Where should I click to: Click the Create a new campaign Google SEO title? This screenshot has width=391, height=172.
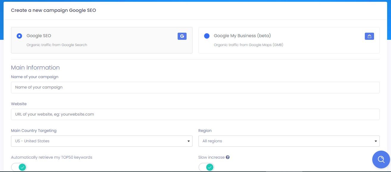pos(54,10)
